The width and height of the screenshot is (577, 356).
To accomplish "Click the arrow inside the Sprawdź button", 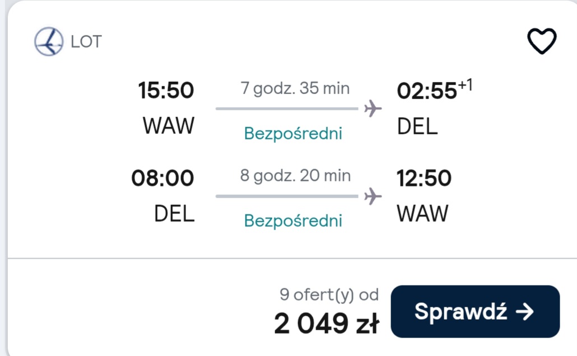I will (525, 312).
